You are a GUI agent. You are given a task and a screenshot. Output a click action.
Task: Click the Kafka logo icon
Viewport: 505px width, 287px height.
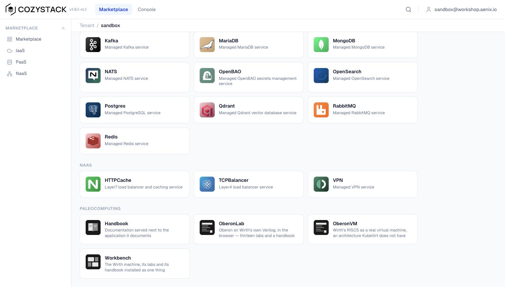93,45
